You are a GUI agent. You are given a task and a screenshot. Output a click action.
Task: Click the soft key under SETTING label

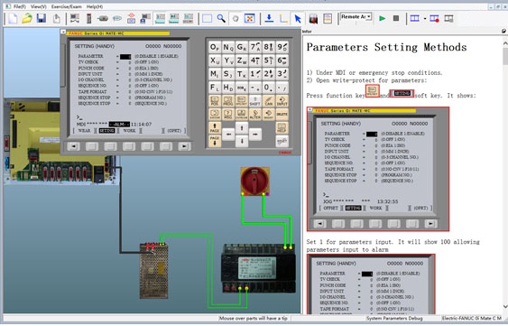click(110, 146)
